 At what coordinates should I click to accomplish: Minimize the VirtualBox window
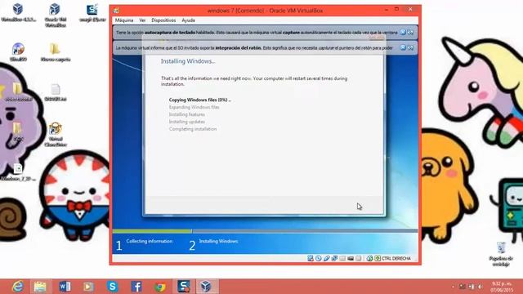coord(387,10)
